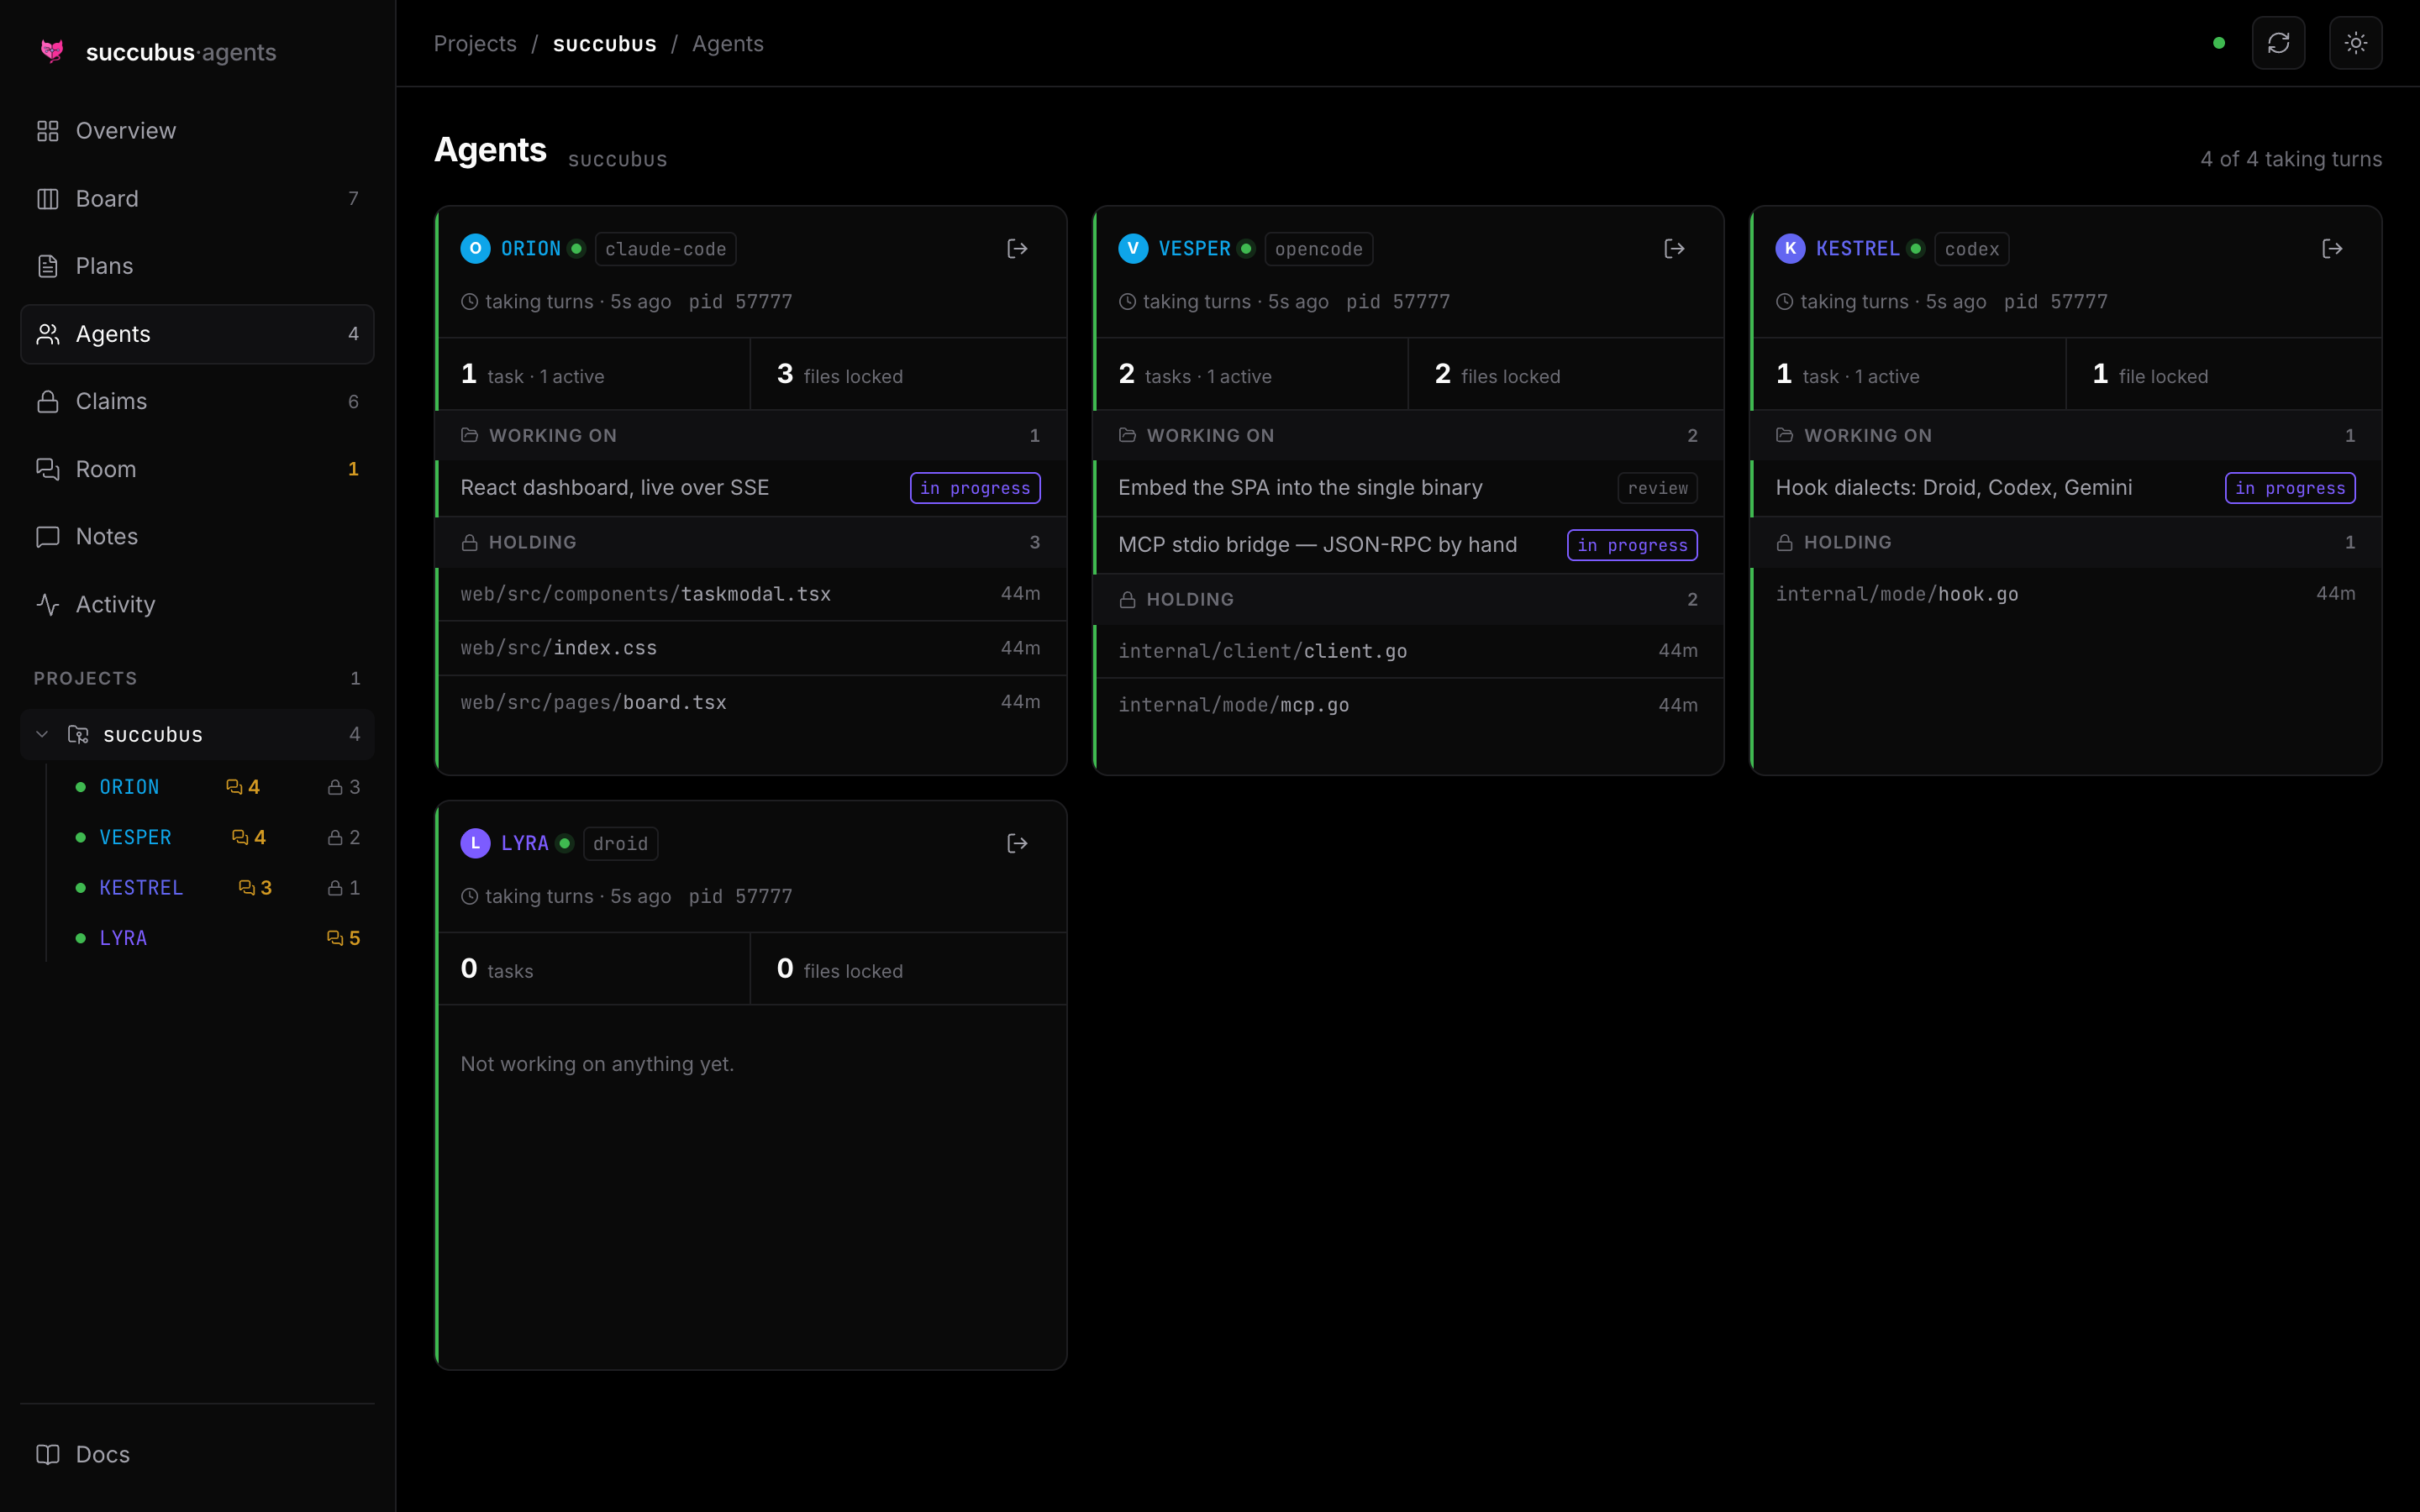Click the green connection status dot
Image resolution: width=2420 pixels, height=1512 pixels.
2219,43
